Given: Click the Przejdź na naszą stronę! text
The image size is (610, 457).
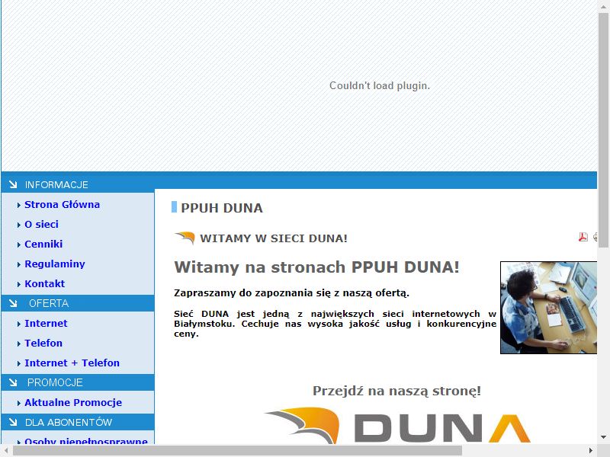Looking at the screenshot, I should [396, 391].
